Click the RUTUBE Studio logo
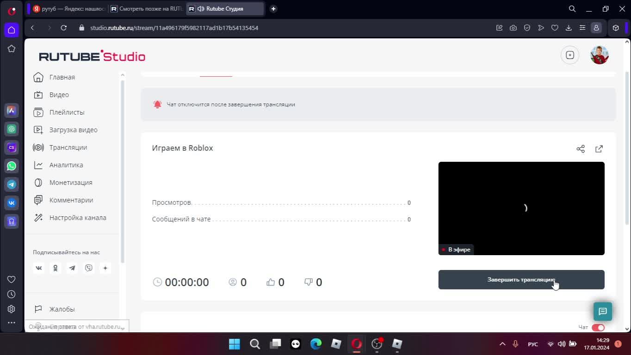631x355 pixels. click(x=92, y=56)
